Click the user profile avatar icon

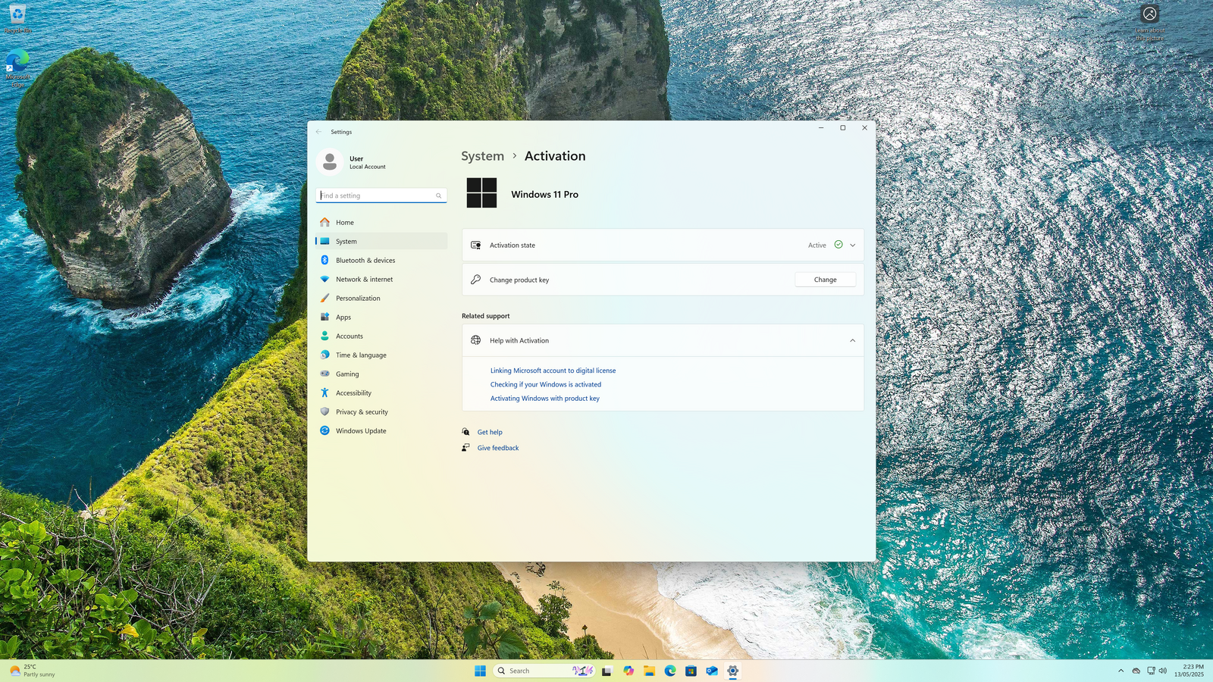pos(330,162)
